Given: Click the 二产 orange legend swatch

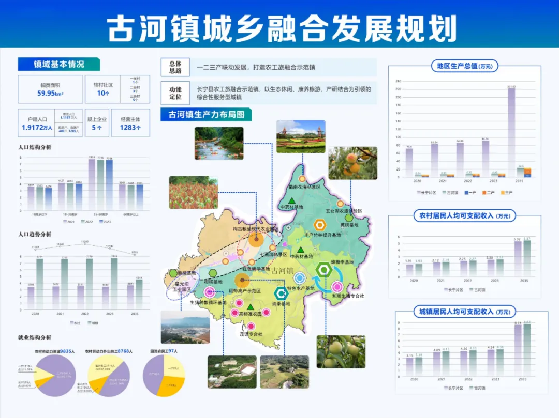Looking at the screenshot, I should (484, 192).
